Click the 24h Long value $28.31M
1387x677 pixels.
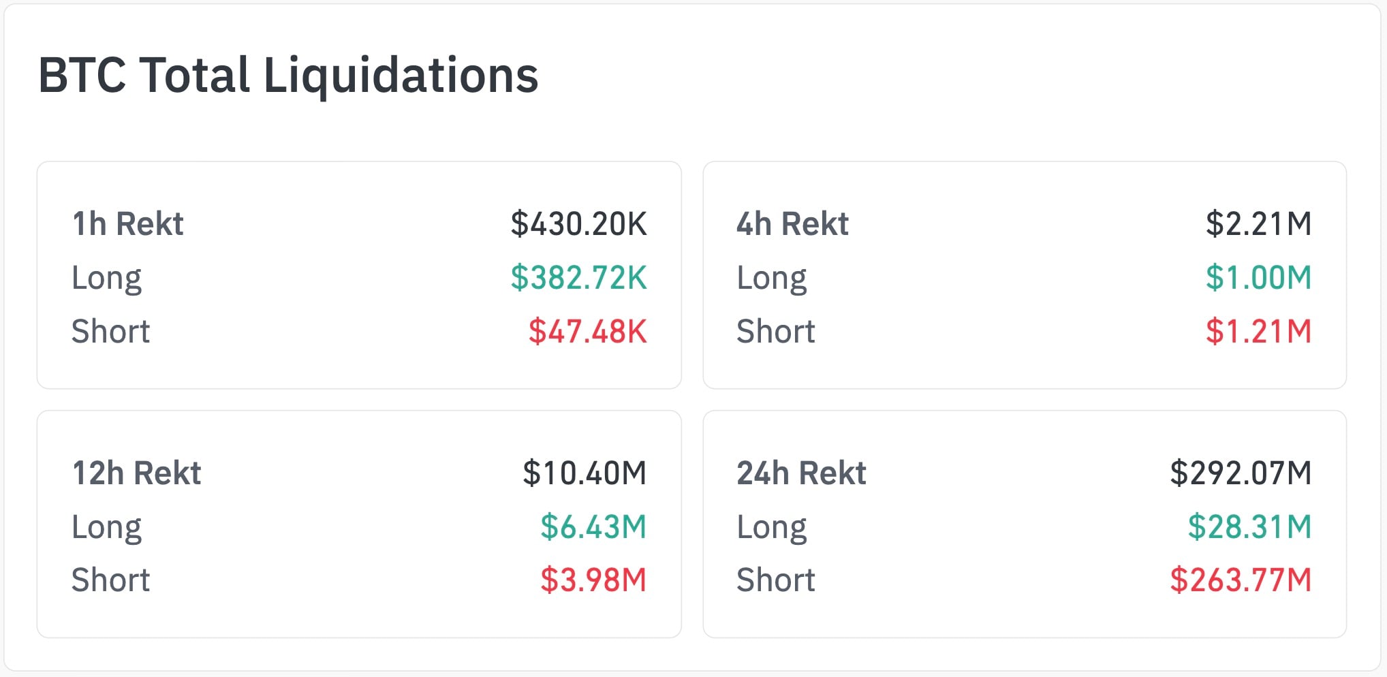[x=1249, y=526]
